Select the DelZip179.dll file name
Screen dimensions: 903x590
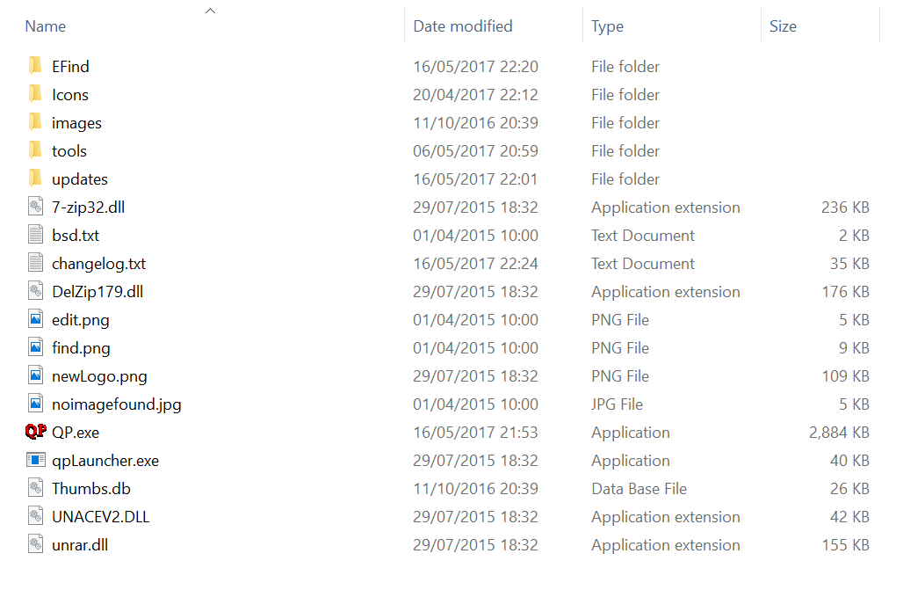pyautogui.click(x=98, y=292)
